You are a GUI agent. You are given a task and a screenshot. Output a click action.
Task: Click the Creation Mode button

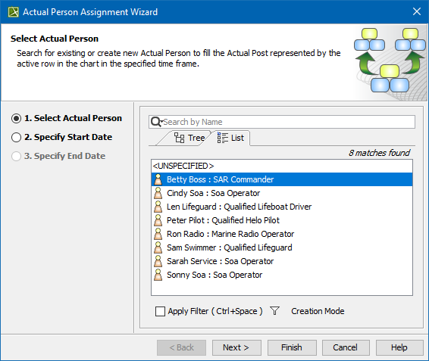pyautogui.click(x=318, y=311)
